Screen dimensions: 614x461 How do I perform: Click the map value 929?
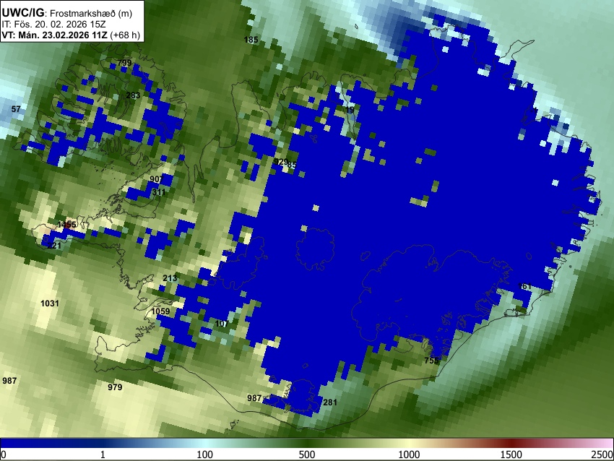click(x=280, y=162)
